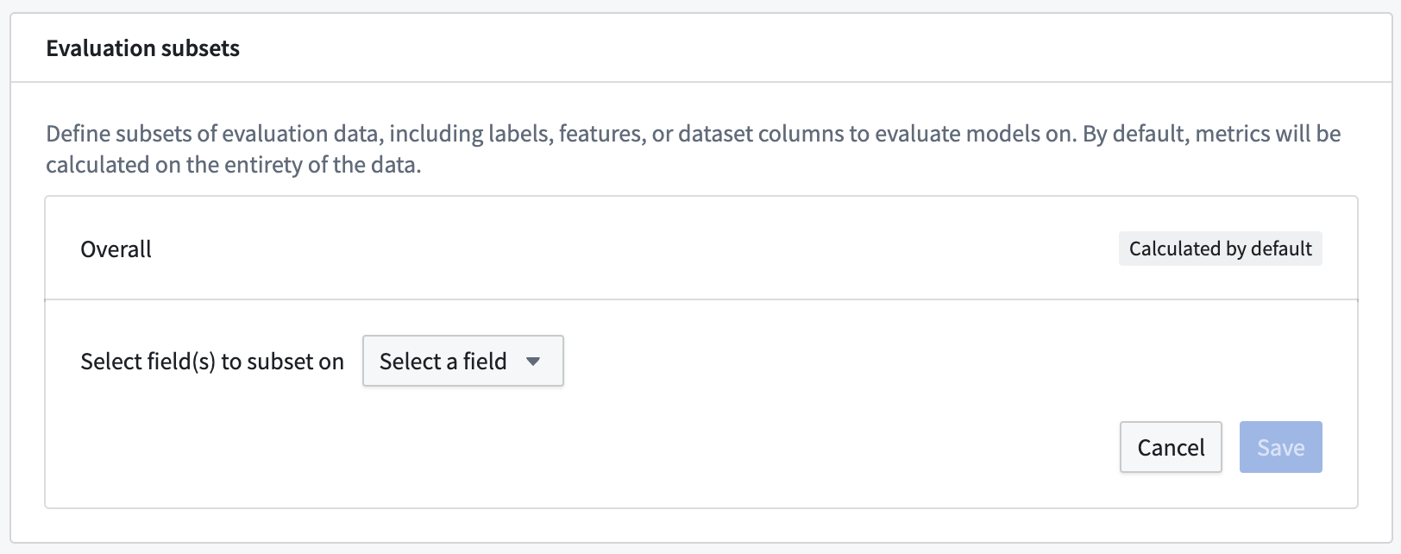Click the Select field(s) to subset on label
1401x554 pixels.
(x=212, y=362)
